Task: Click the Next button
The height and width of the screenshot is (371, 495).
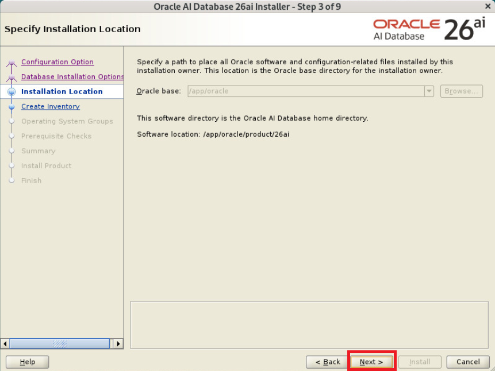Action: [371, 362]
